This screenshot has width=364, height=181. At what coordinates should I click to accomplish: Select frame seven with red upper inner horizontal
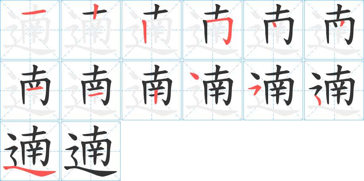tap(30, 90)
